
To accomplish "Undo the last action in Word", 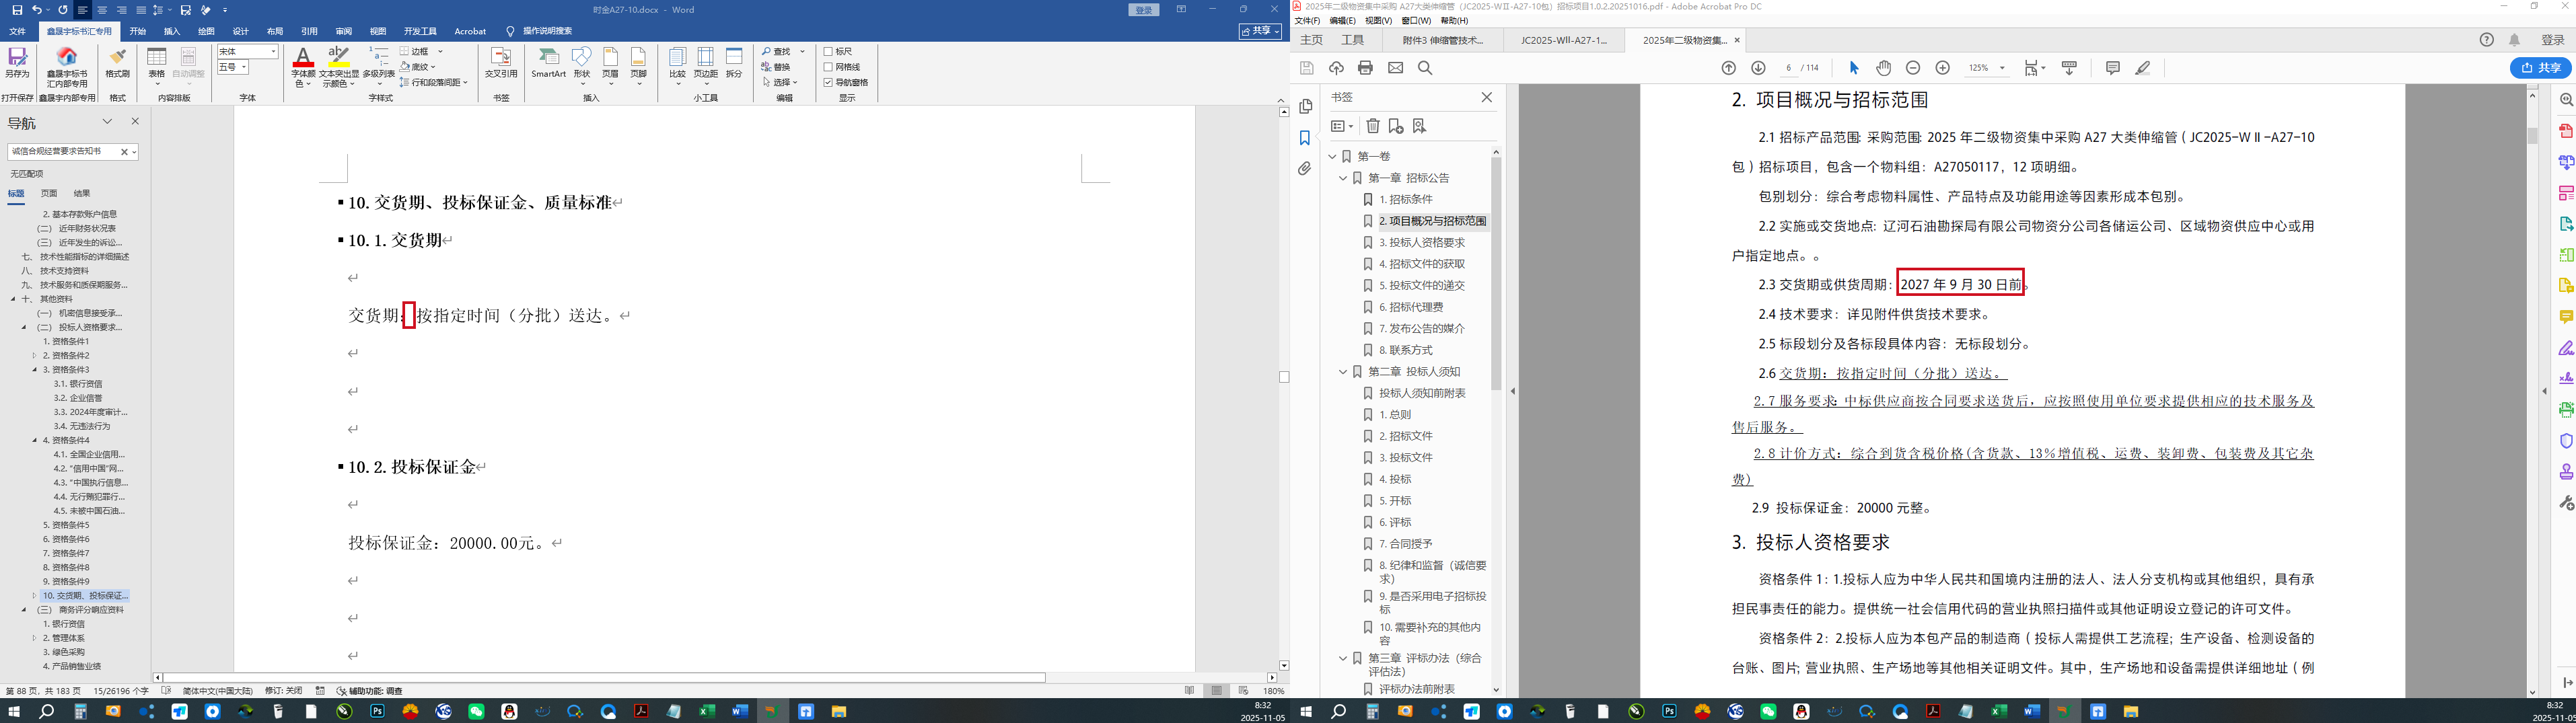I will coord(37,10).
